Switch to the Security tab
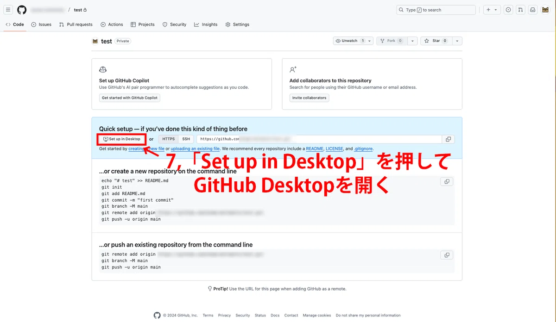This screenshot has width=556, height=322. [174, 25]
